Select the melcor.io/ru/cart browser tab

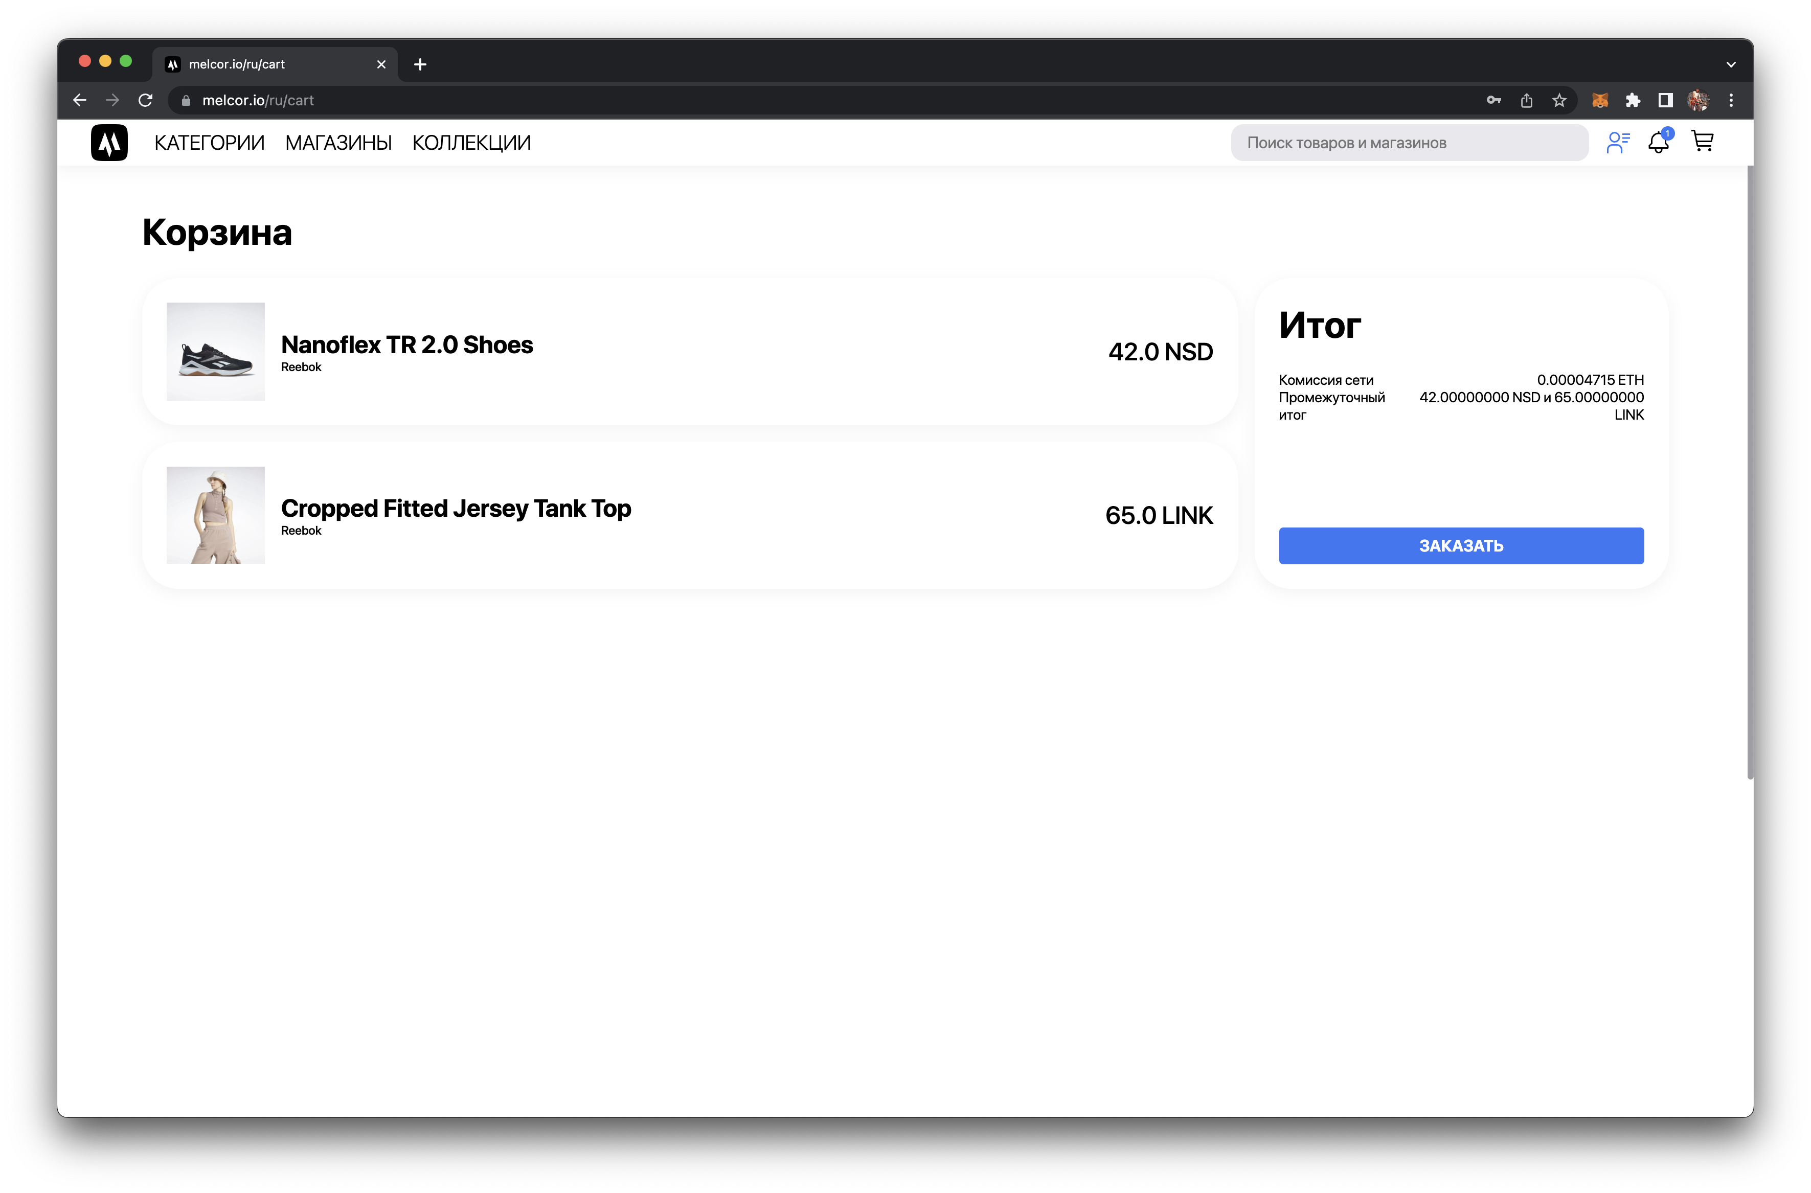[x=274, y=65]
